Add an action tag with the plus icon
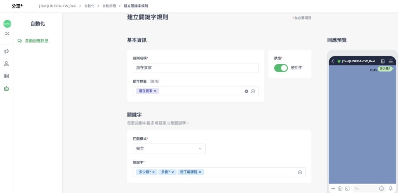398x193 pixels. (253, 91)
